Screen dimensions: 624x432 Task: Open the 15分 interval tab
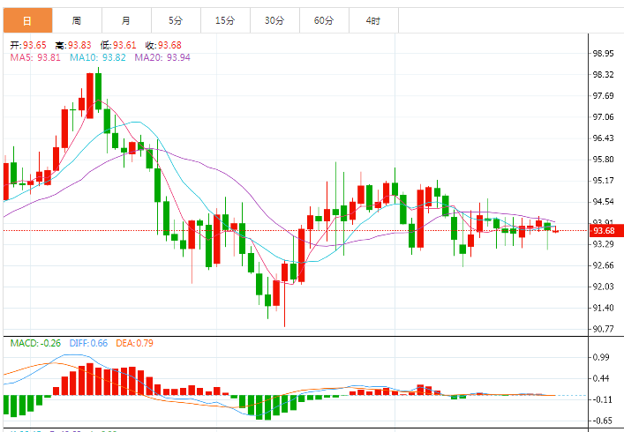click(225, 20)
